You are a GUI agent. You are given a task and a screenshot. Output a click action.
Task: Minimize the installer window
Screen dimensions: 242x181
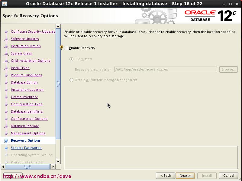click(x=224, y=4)
